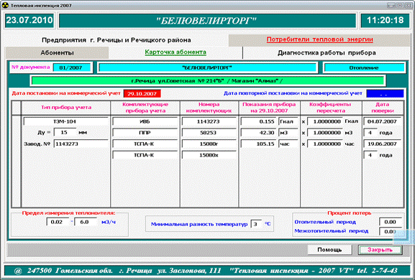Click the Тип прибора учета column header
The width and height of the screenshot is (415, 280).
point(66,108)
